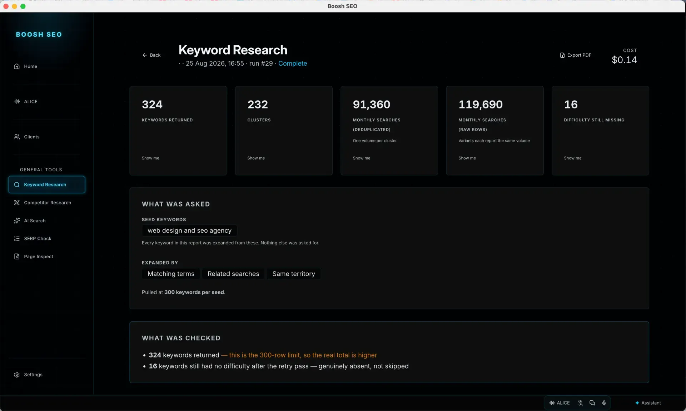Click the microphone icon in bottom bar
Screen dimensions: 686x411
(604, 403)
